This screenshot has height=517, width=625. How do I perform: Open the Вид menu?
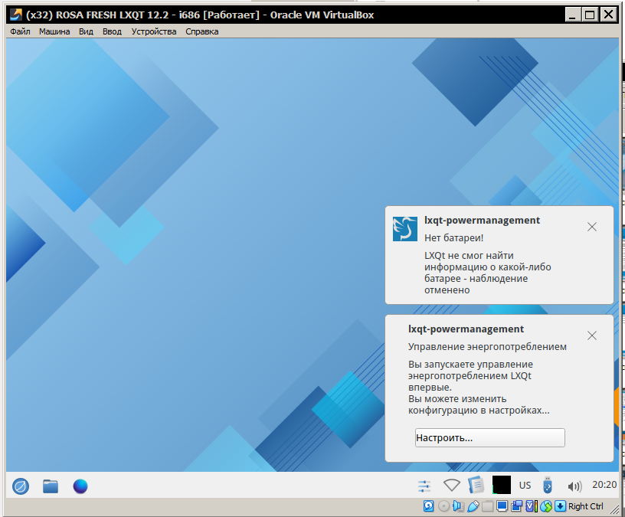tap(86, 31)
